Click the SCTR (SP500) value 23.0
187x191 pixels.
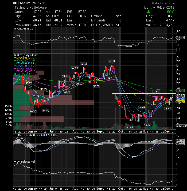pyautogui.click(x=118, y=25)
